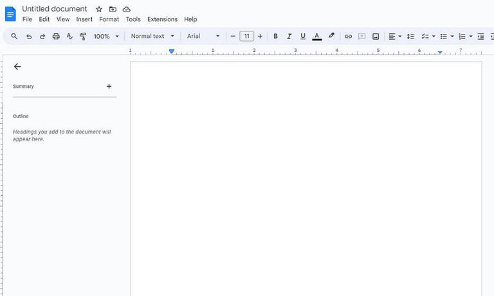Click the search menus magnifier icon
494x296 pixels.
[x=14, y=36]
